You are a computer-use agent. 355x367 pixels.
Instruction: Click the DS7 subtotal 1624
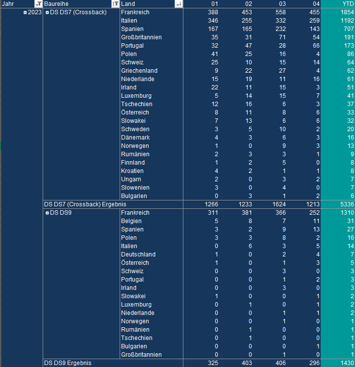coord(279,204)
